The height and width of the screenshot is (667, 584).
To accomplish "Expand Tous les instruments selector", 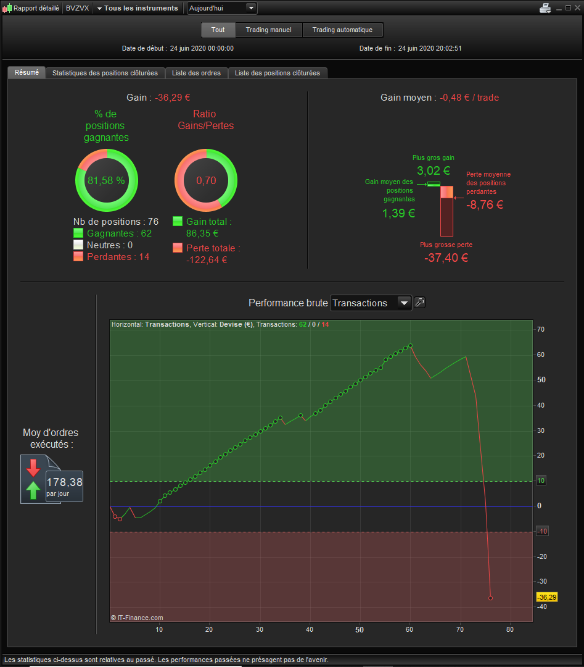I will tap(137, 8).
